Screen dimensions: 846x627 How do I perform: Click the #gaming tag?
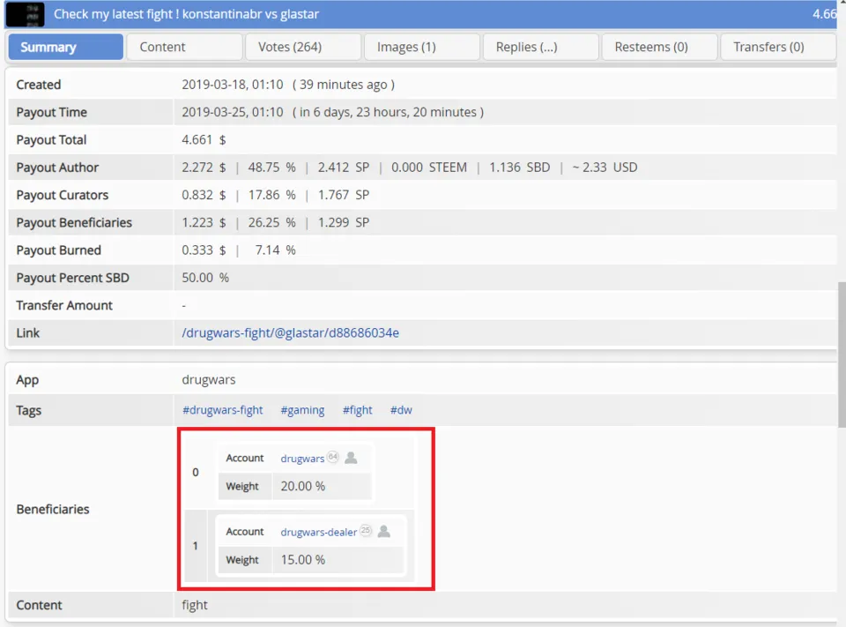pyautogui.click(x=302, y=410)
